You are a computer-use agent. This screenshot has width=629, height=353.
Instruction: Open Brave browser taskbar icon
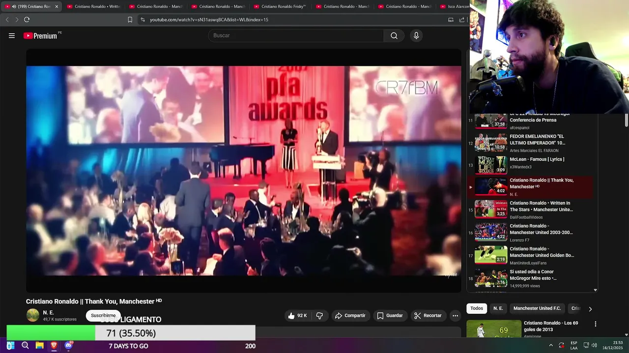click(x=54, y=346)
